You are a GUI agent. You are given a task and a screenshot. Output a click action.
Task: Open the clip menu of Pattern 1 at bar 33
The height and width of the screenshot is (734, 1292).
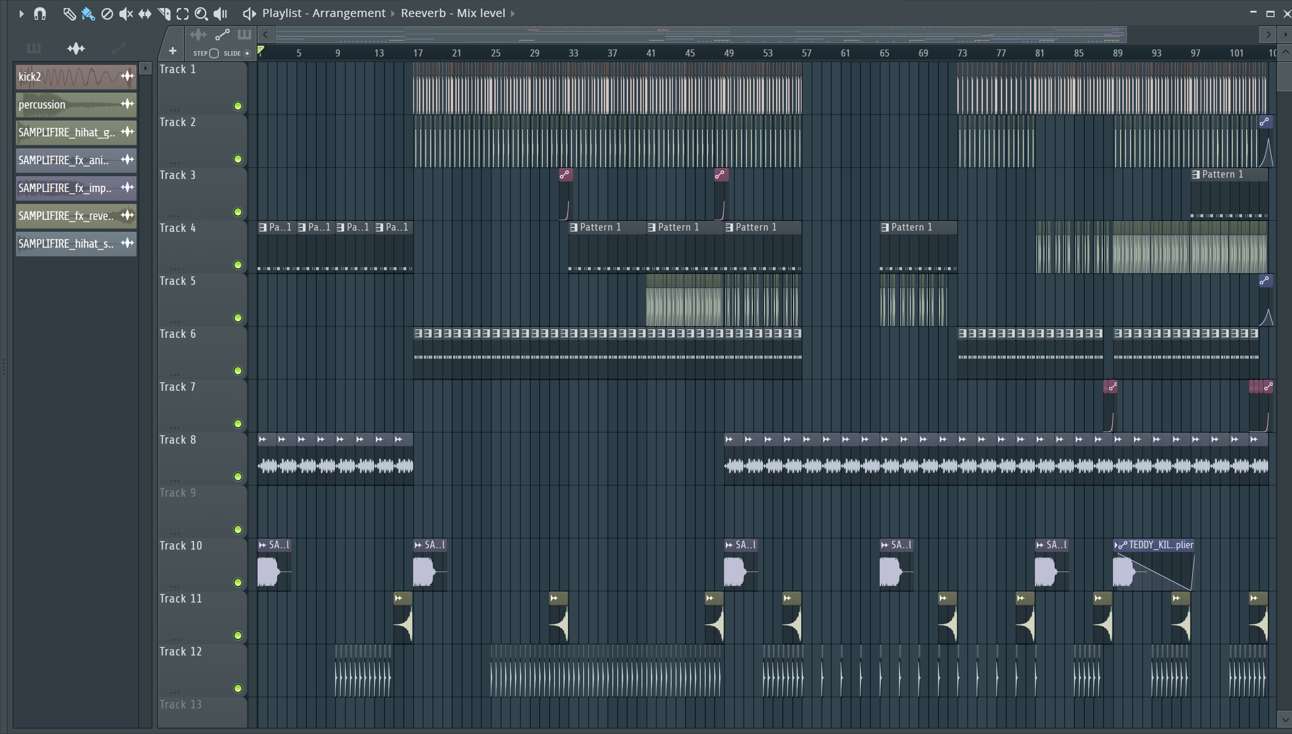573,227
